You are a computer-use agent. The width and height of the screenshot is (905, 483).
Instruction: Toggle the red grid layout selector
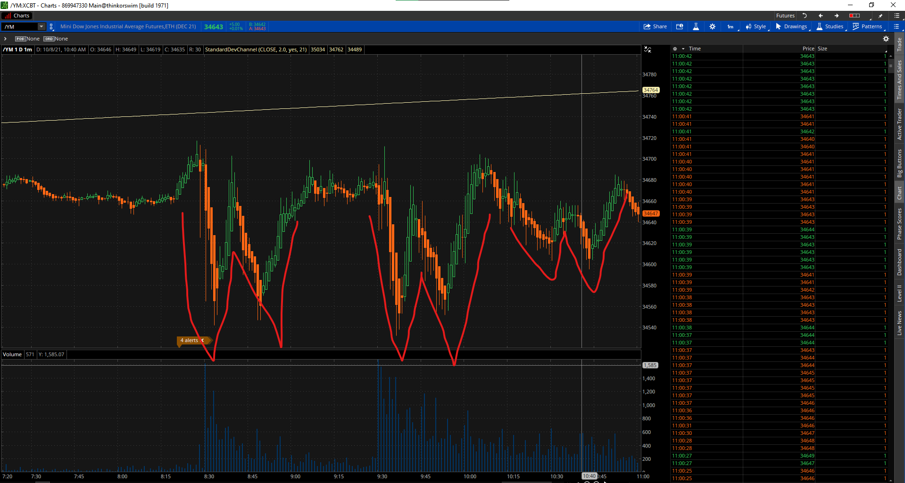click(855, 16)
